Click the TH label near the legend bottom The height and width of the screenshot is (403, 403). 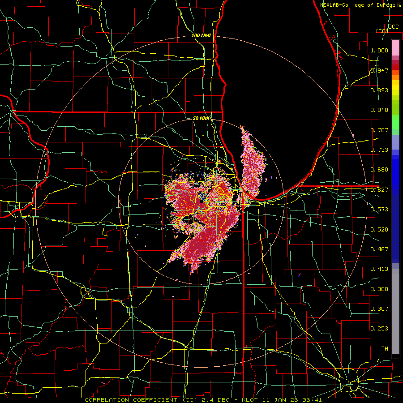(385, 349)
